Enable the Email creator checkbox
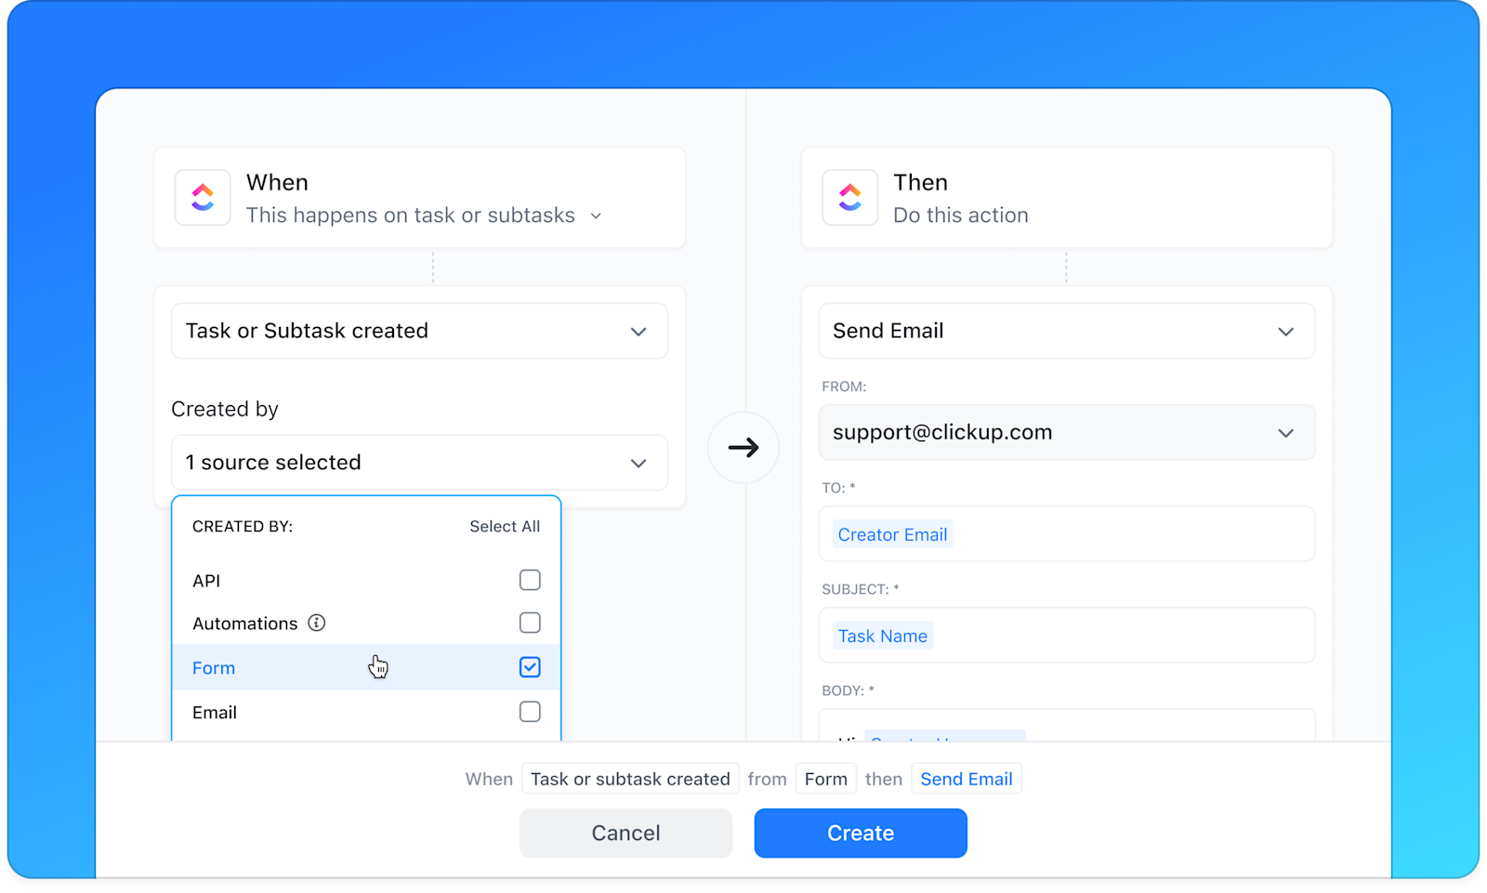The height and width of the screenshot is (893, 1487). [x=530, y=711]
